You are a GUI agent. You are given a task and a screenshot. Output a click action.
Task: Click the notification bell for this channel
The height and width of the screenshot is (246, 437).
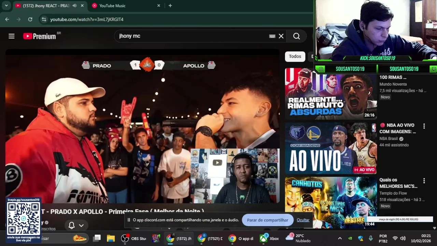(72, 225)
